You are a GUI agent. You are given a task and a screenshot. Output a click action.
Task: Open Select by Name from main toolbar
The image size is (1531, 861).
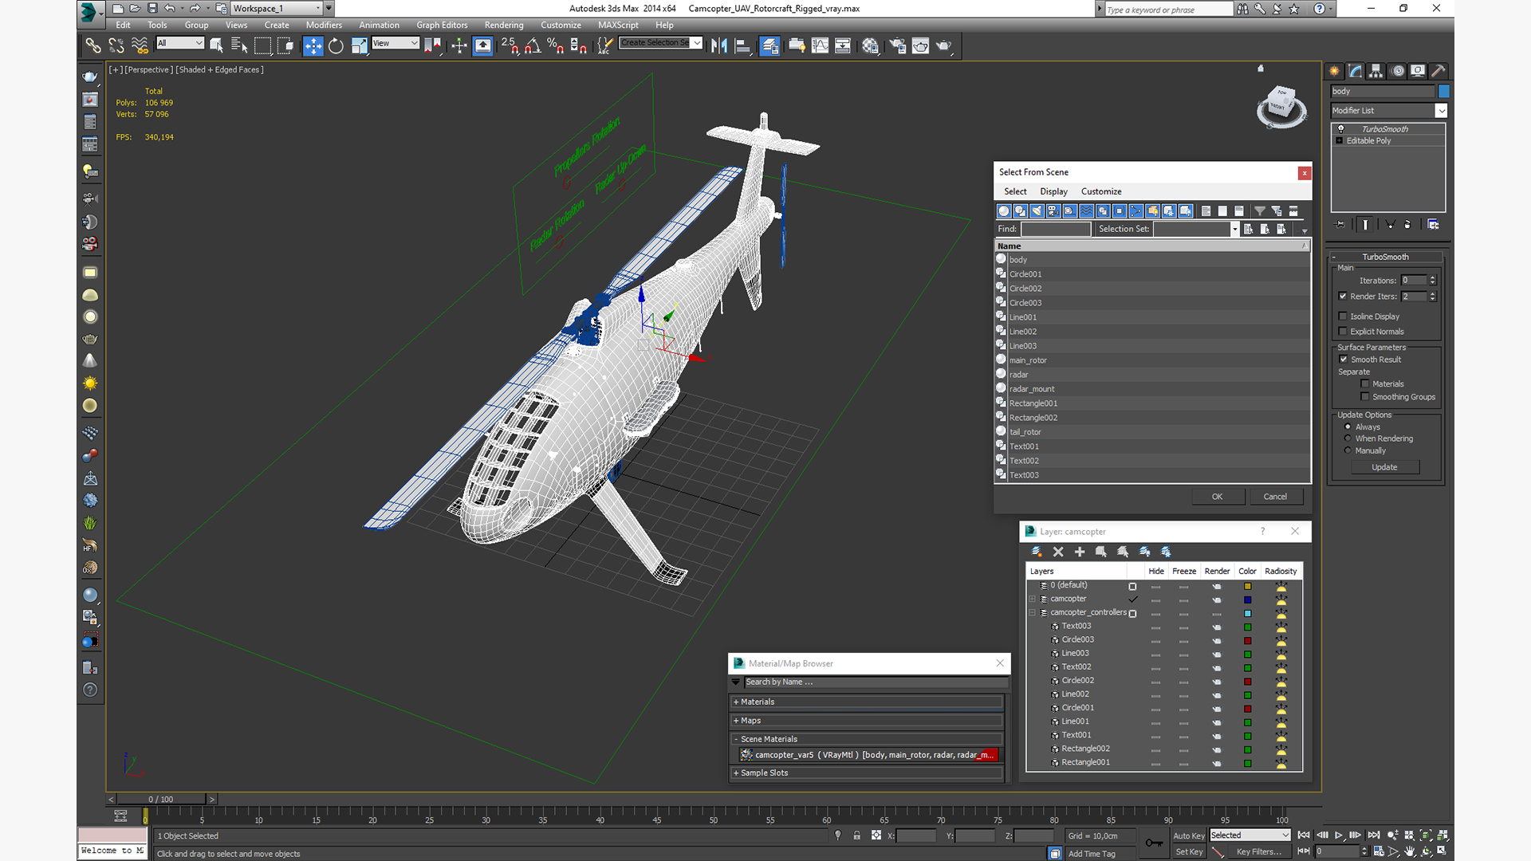[239, 45]
